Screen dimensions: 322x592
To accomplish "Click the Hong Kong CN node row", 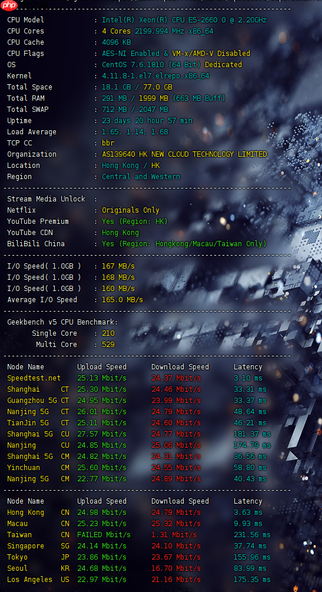I will [x=38, y=512].
